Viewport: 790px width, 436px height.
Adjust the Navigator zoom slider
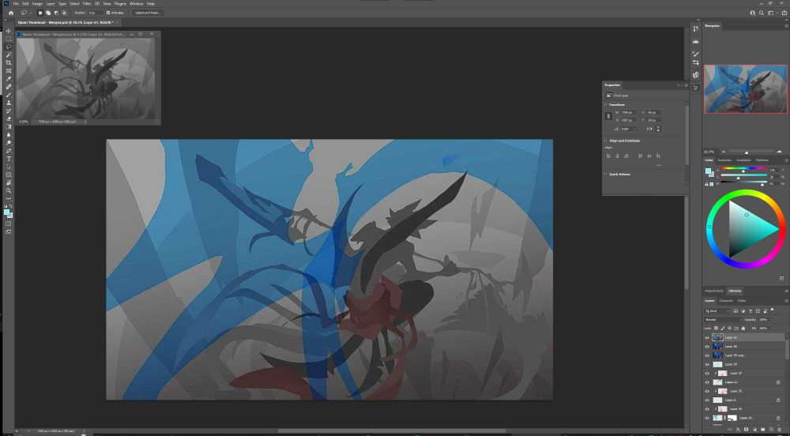[x=747, y=152]
